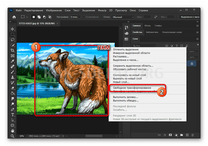Image resolution: width=208 pixels, height=146 pixels.
Task: Select the Hand tool
Action: (x=12, y=131)
